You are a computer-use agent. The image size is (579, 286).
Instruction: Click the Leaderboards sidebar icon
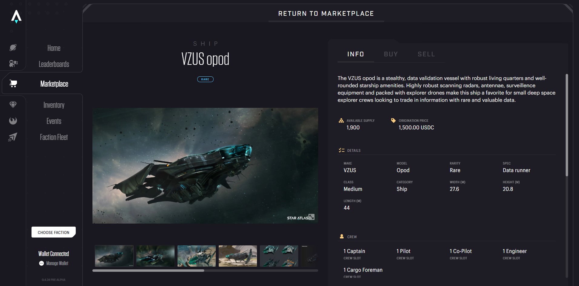[13, 64]
